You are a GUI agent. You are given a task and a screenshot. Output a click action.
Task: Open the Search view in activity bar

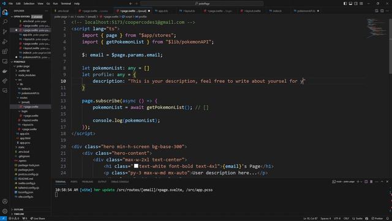click(x=5, y=22)
